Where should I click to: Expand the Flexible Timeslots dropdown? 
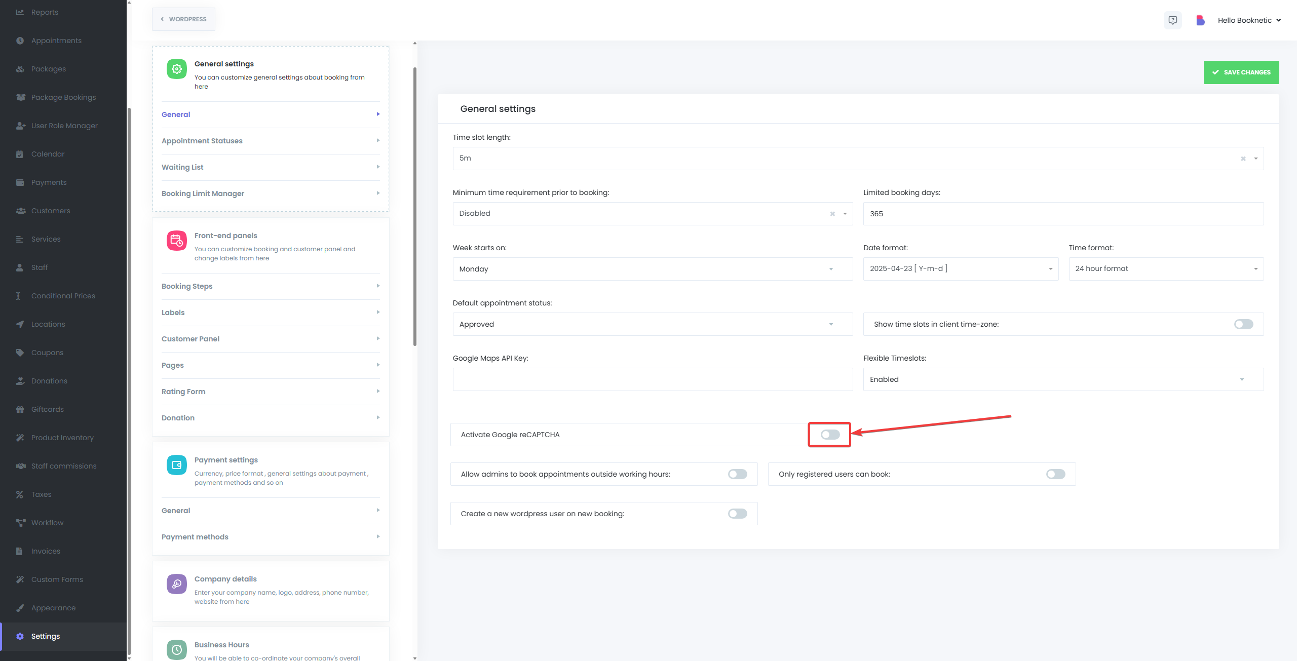pyautogui.click(x=1062, y=379)
